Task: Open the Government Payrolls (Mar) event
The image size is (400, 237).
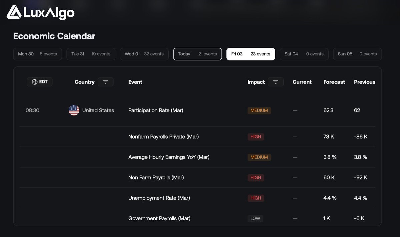Action: click(159, 218)
